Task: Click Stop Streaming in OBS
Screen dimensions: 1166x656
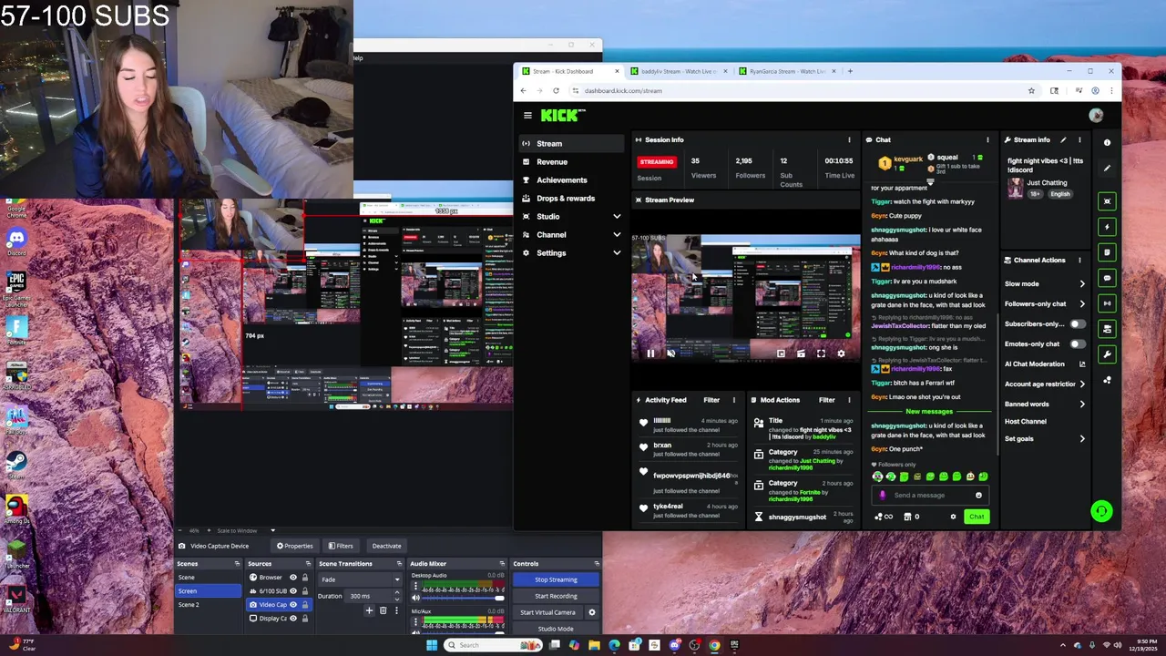Action: pyautogui.click(x=556, y=579)
